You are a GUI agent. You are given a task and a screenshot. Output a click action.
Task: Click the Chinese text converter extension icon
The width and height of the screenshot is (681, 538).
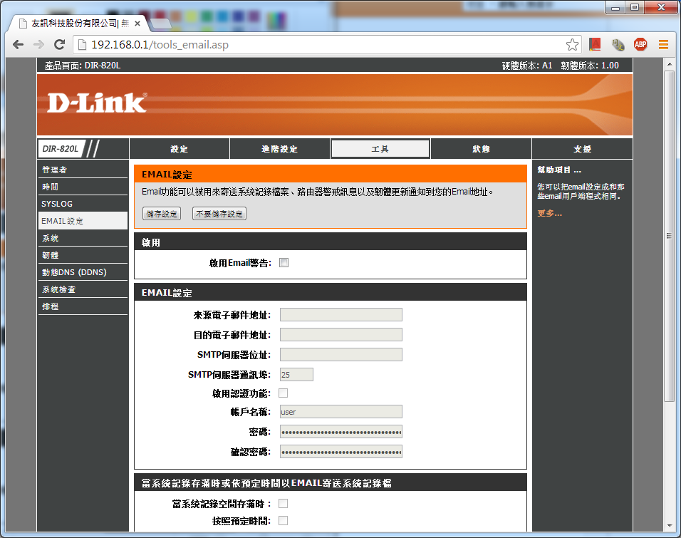point(618,45)
